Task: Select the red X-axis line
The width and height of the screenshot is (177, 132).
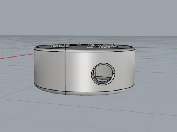Action: pos(17,56)
